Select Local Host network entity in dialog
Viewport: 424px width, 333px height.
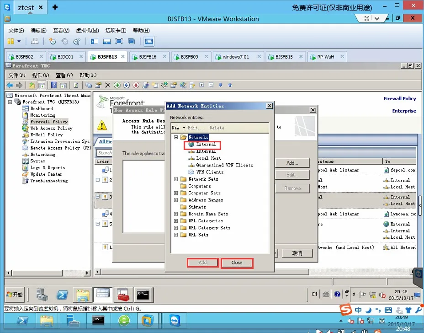click(208, 158)
